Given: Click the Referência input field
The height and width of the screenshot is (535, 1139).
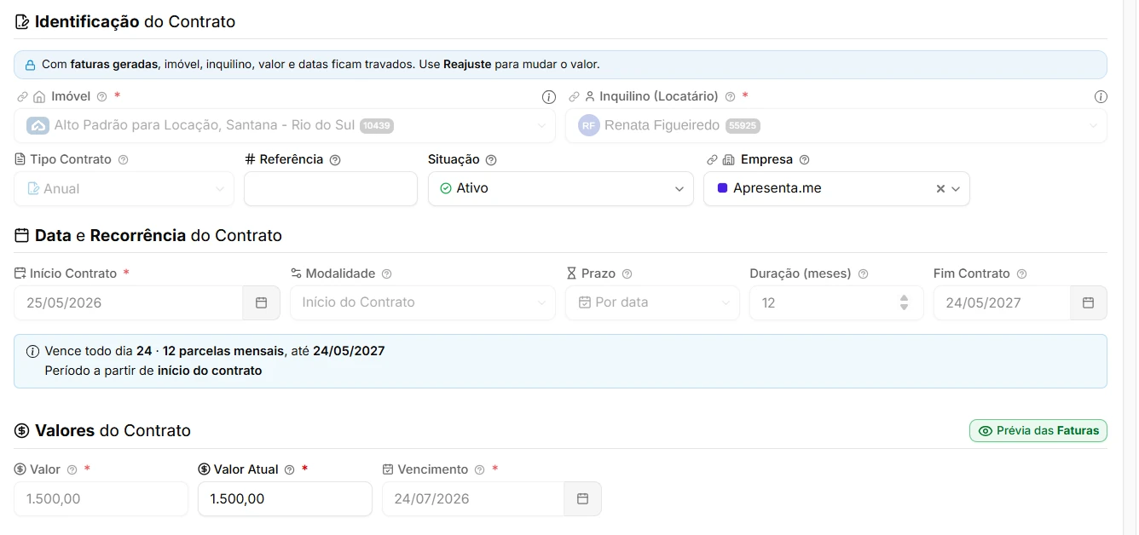Looking at the screenshot, I should pos(331,189).
